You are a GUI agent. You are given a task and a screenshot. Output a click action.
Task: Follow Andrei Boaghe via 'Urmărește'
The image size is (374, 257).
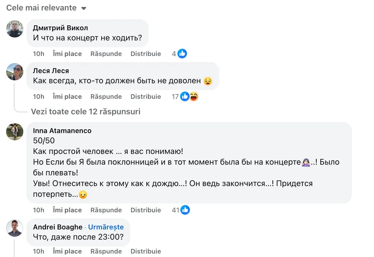106,227
